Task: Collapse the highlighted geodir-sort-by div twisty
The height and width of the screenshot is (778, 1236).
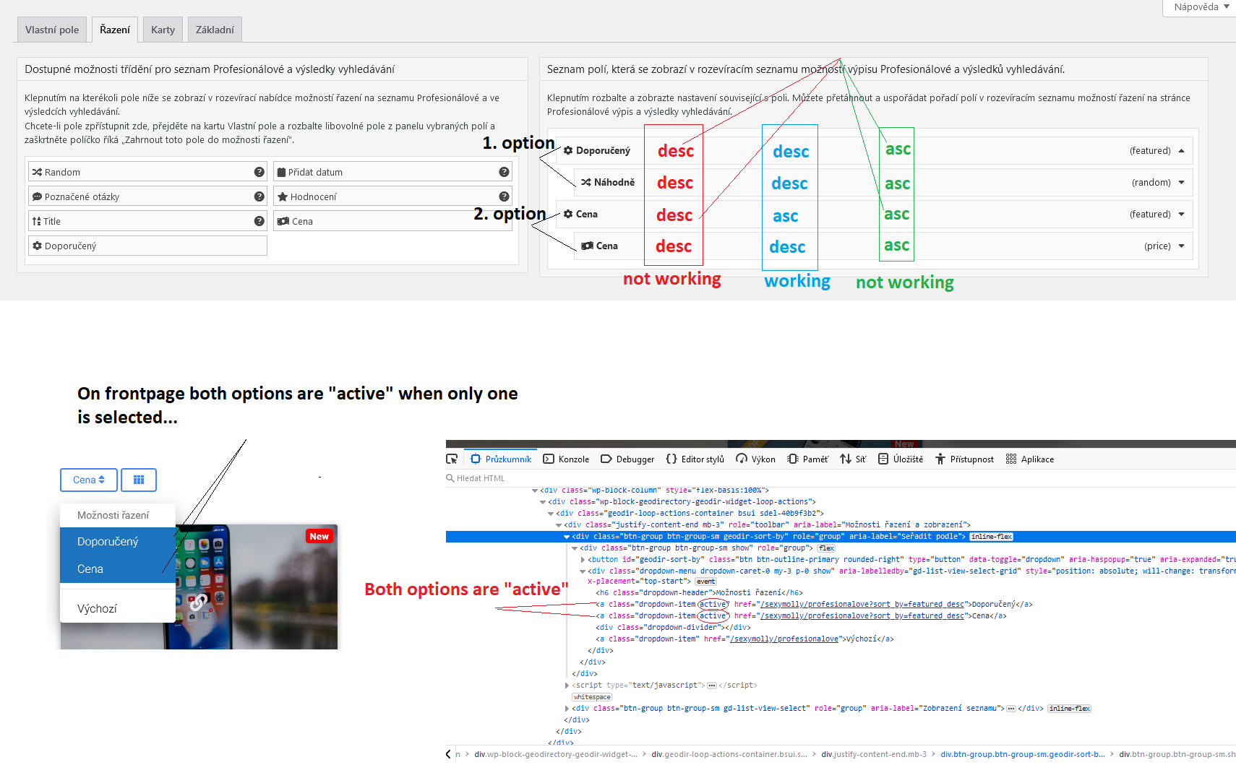Action: 567,537
